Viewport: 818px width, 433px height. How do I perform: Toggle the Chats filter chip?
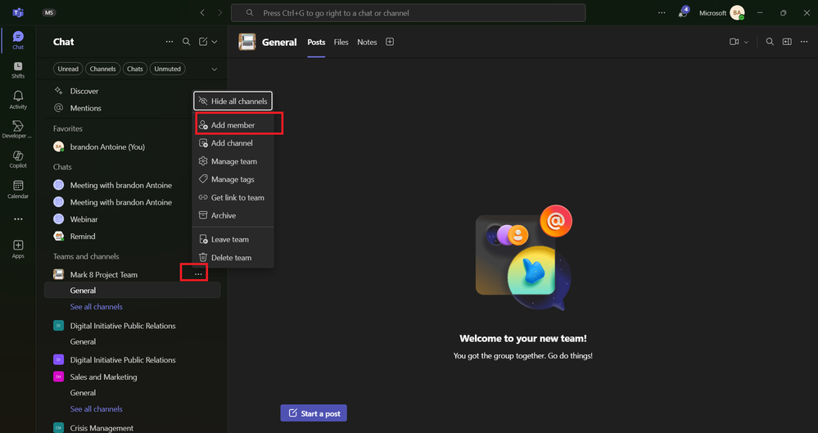(134, 69)
